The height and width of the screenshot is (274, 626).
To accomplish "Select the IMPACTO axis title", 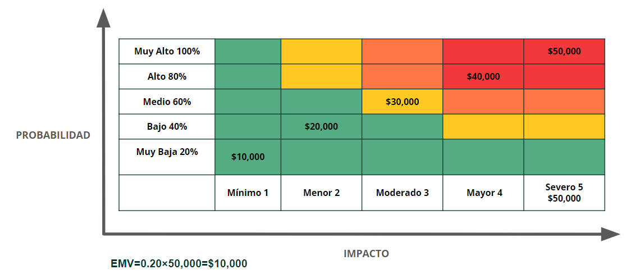I will coord(366,253).
